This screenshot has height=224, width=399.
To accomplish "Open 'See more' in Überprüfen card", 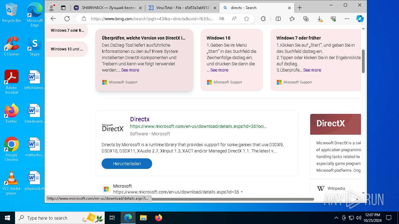I will [x=130, y=70].
